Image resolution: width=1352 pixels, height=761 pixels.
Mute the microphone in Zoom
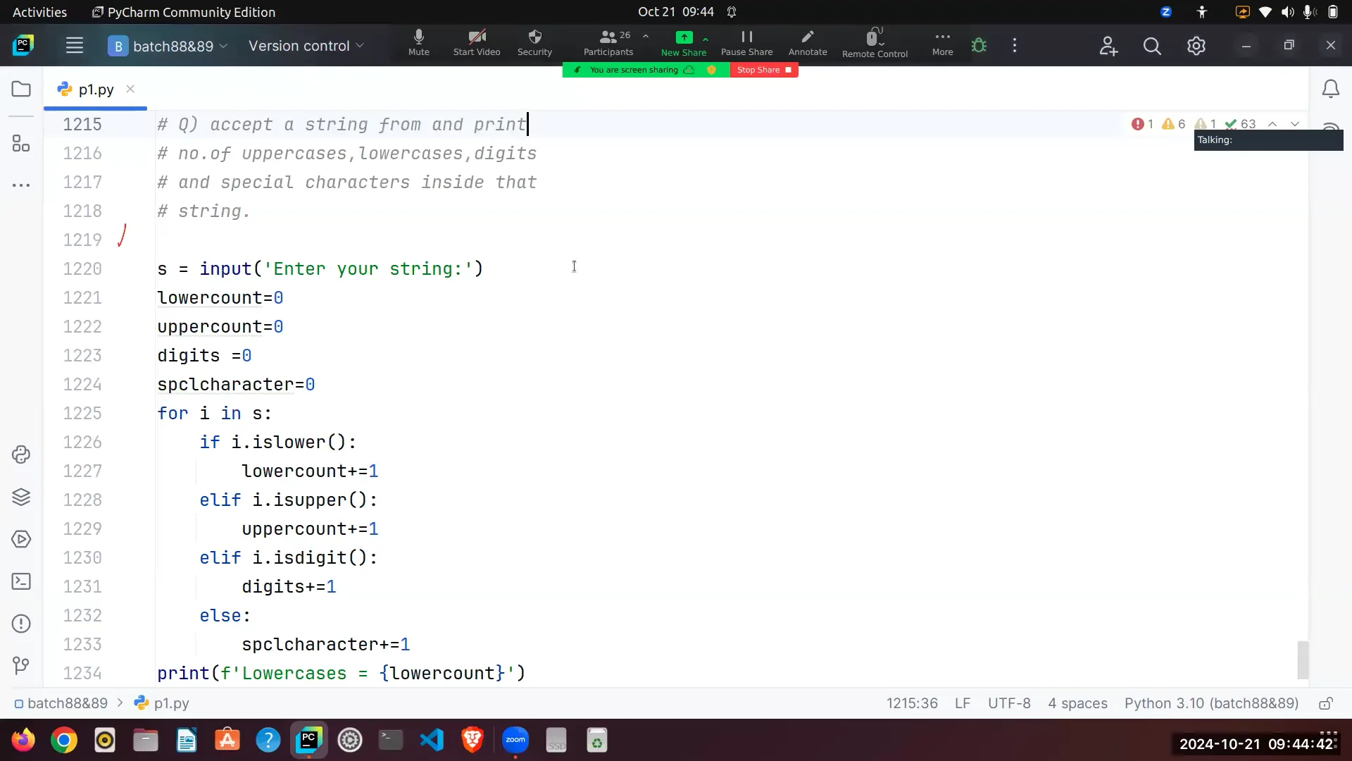pyautogui.click(x=418, y=42)
